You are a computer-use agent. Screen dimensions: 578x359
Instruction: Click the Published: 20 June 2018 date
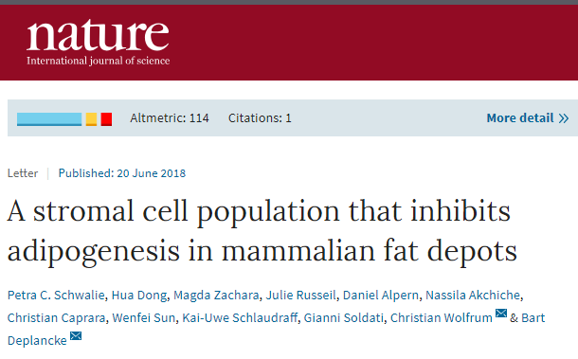pyautogui.click(x=122, y=173)
